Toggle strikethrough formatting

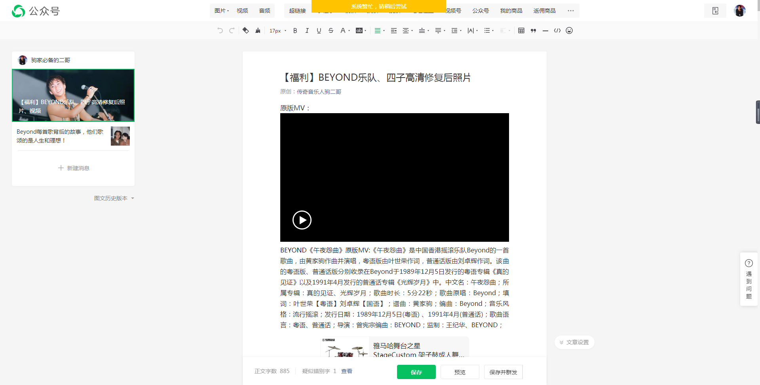click(331, 30)
